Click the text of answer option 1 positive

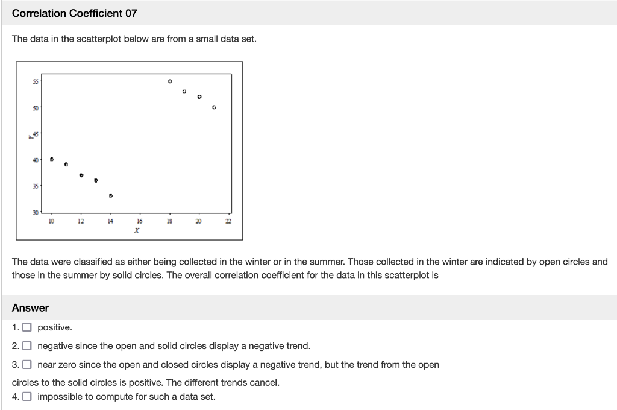[x=54, y=327]
